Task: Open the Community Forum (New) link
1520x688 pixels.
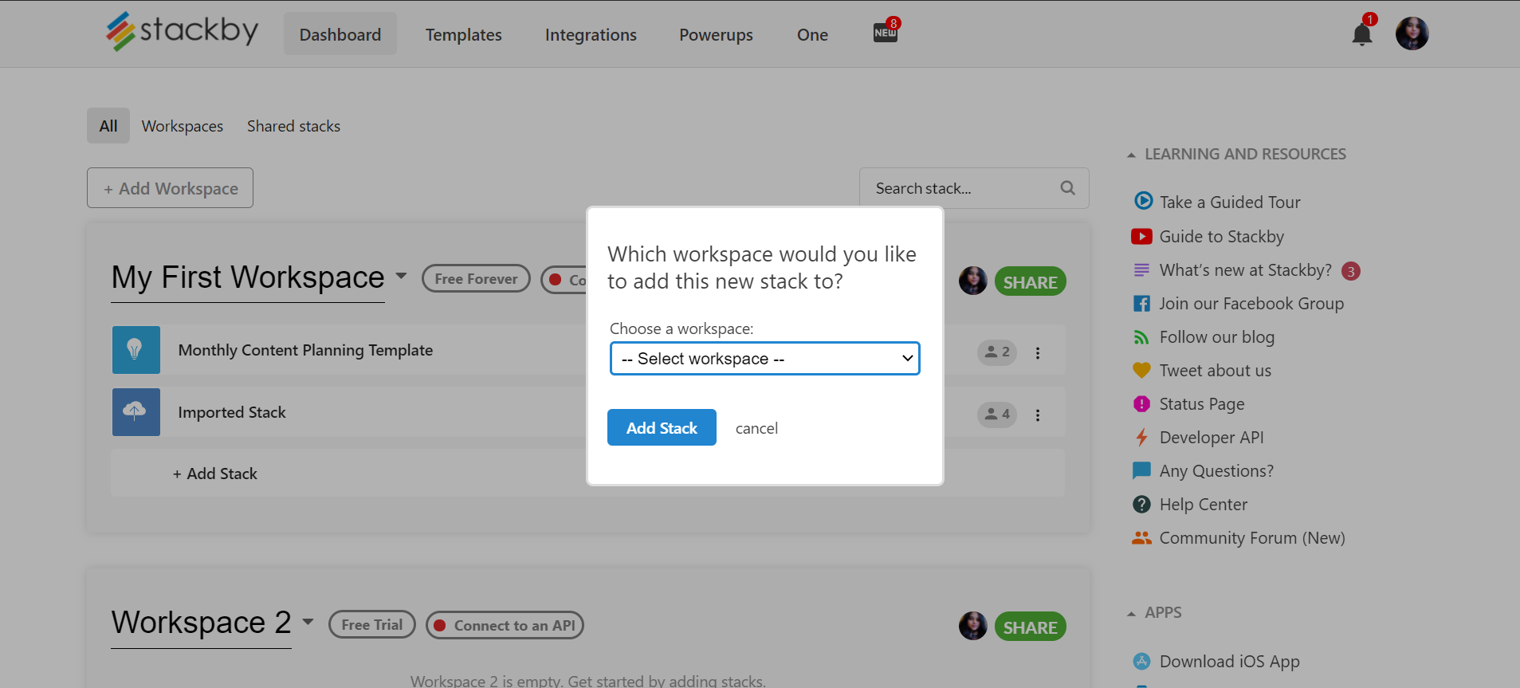Action: coord(1252,538)
